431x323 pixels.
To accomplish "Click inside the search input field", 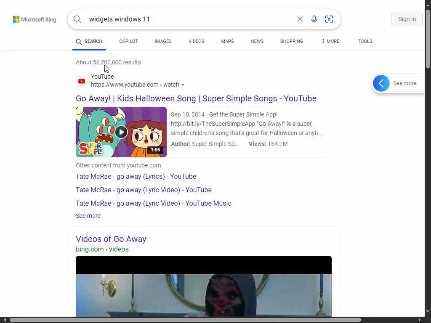I will (x=190, y=19).
